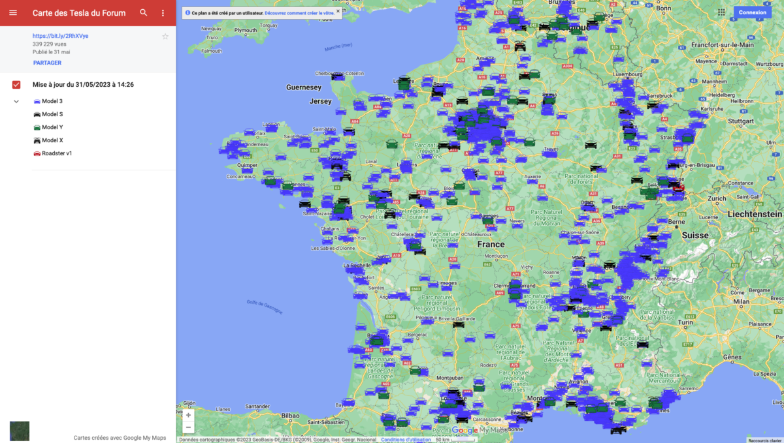Click the Connexion sign-in button
The width and height of the screenshot is (784, 443).
(x=752, y=12)
